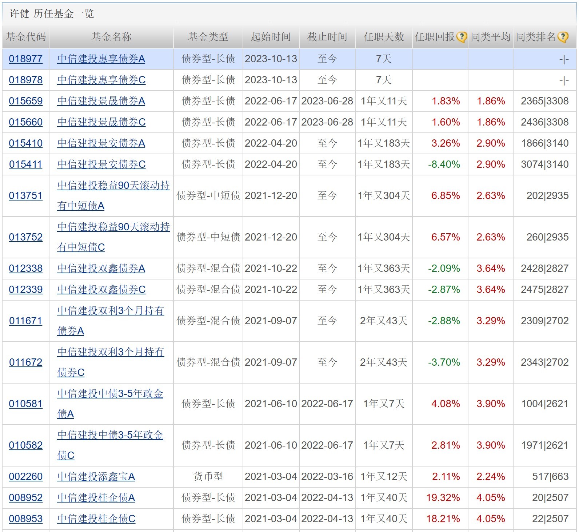Open fund code 008952 link
This screenshot has width=579, height=532.
click(25, 498)
